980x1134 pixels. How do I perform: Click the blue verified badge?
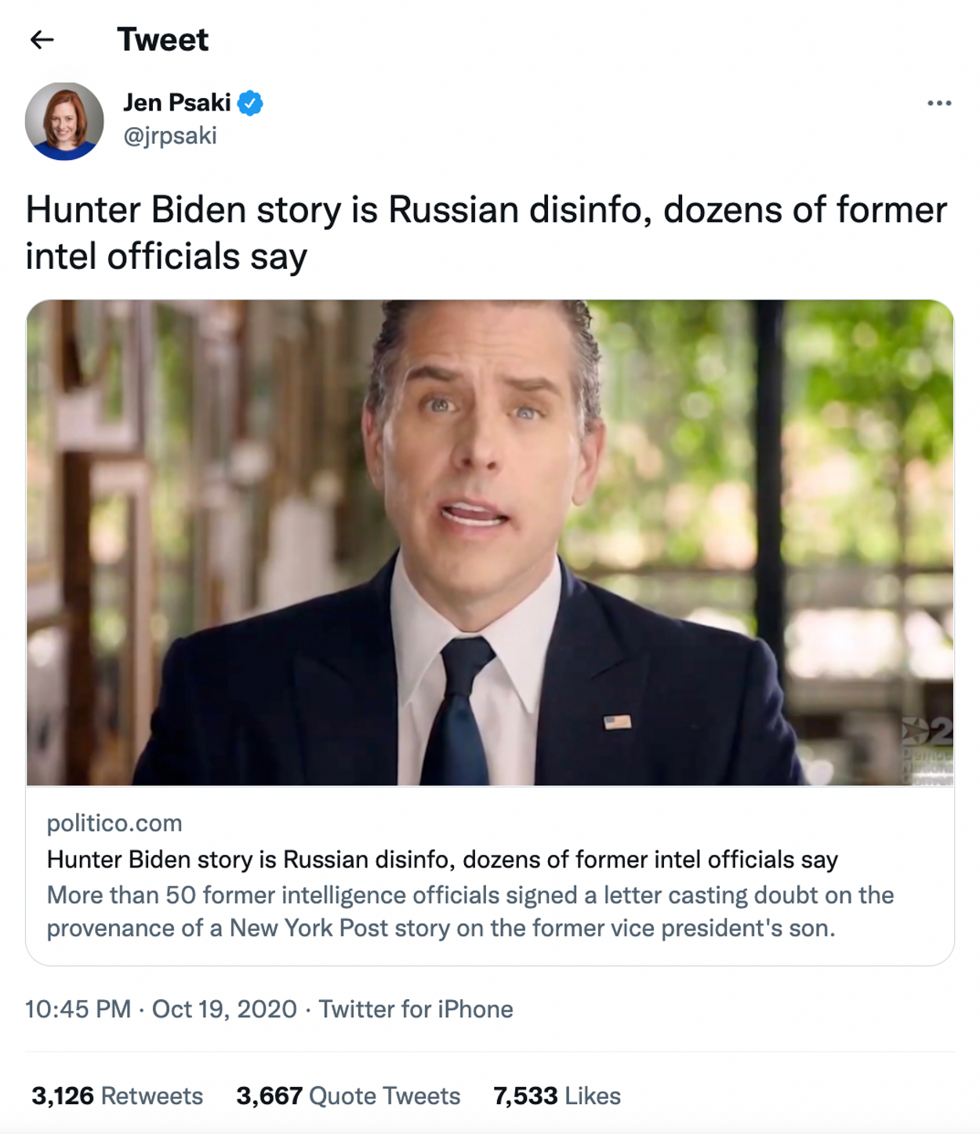click(x=250, y=103)
